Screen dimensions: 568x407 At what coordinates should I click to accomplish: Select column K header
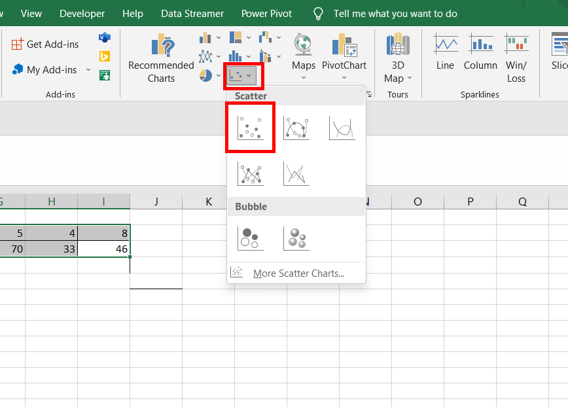(x=209, y=202)
